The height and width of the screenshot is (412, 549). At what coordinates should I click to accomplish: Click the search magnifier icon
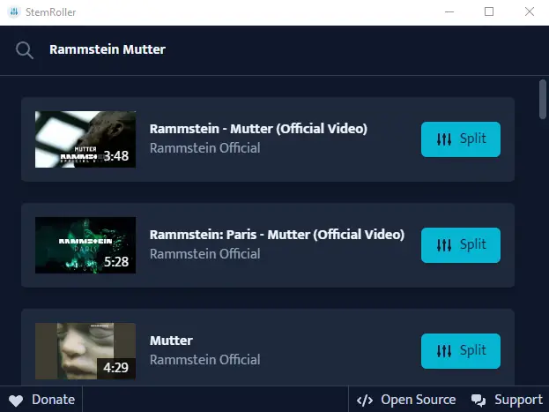tap(25, 50)
